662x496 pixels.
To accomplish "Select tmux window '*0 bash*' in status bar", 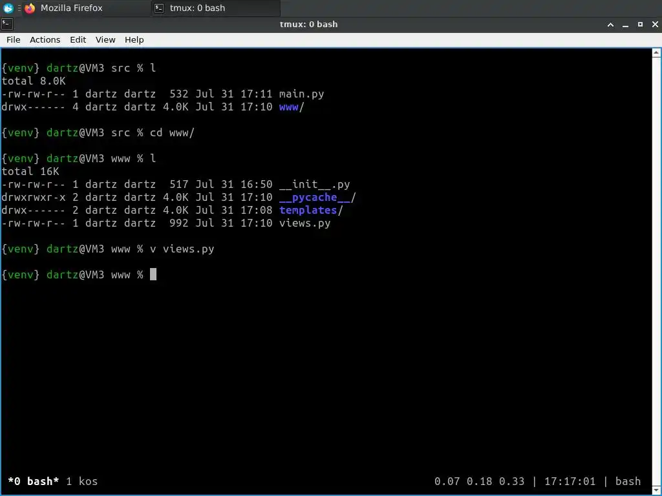I will pyautogui.click(x=34, y=481).
